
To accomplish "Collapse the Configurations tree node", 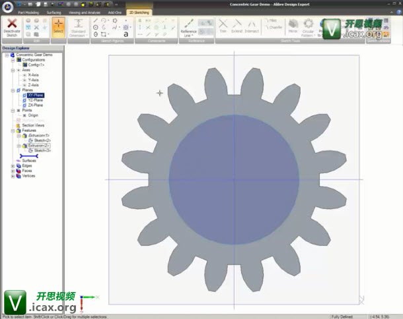I will (13, 60).
